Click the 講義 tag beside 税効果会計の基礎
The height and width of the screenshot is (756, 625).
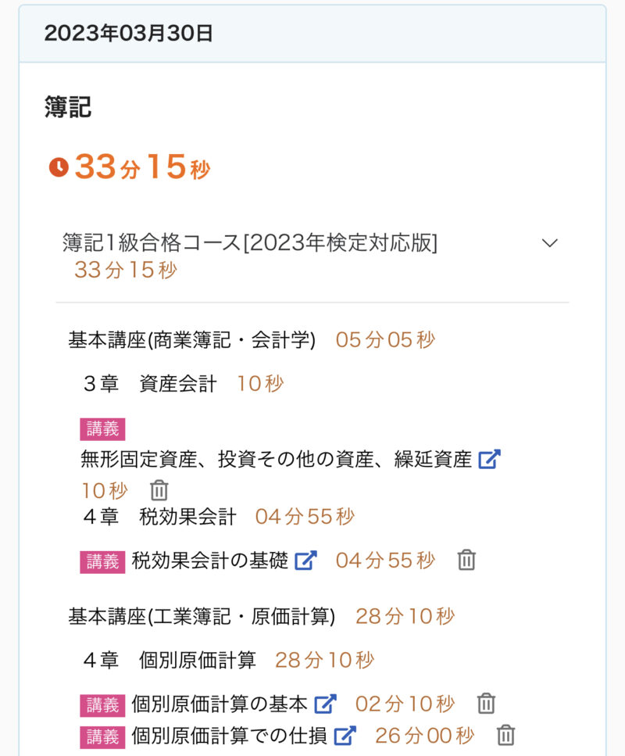102,561
